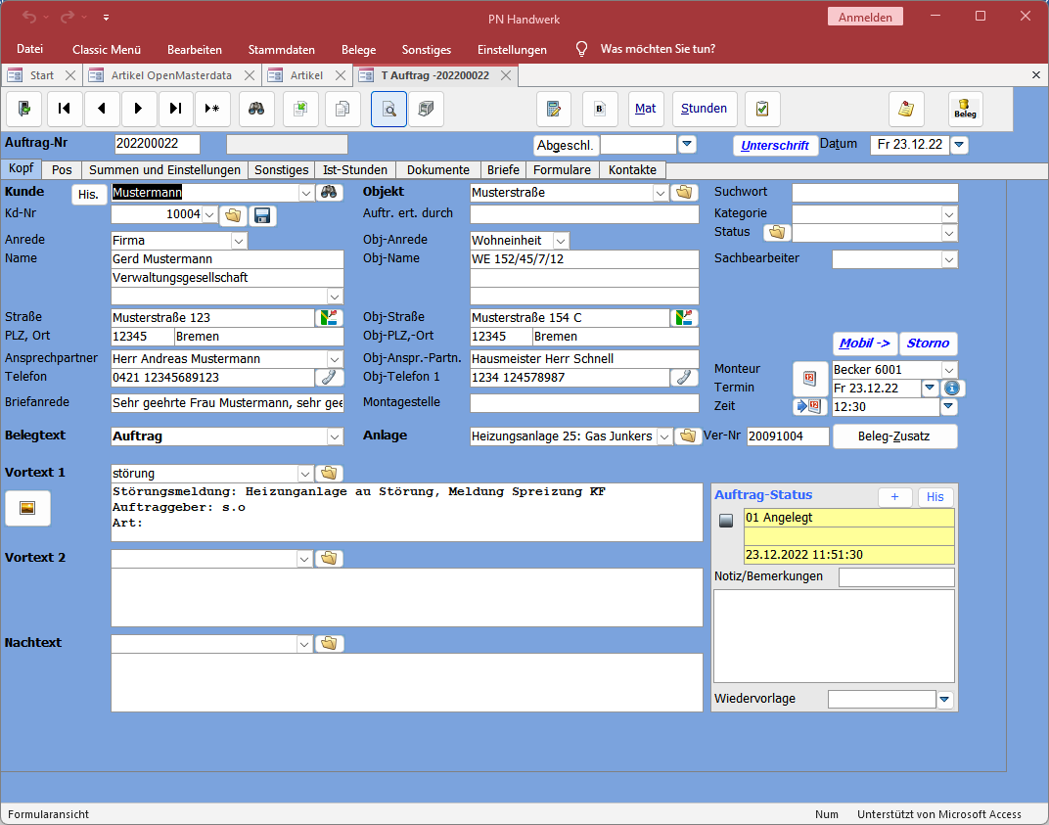
Task: Open map icon next to Obj-Straße
Action: coord(684,318)
